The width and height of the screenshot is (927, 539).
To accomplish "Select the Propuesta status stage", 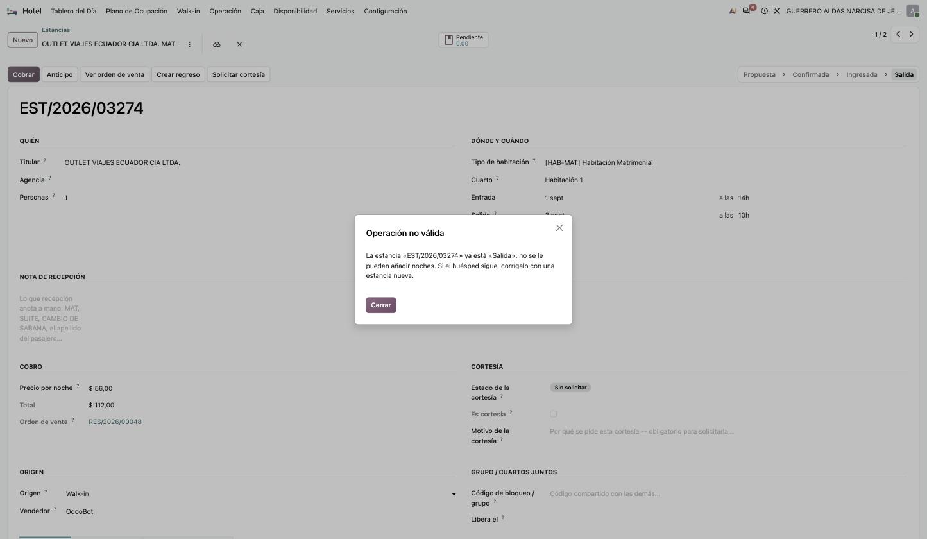I will click(760, 74).
